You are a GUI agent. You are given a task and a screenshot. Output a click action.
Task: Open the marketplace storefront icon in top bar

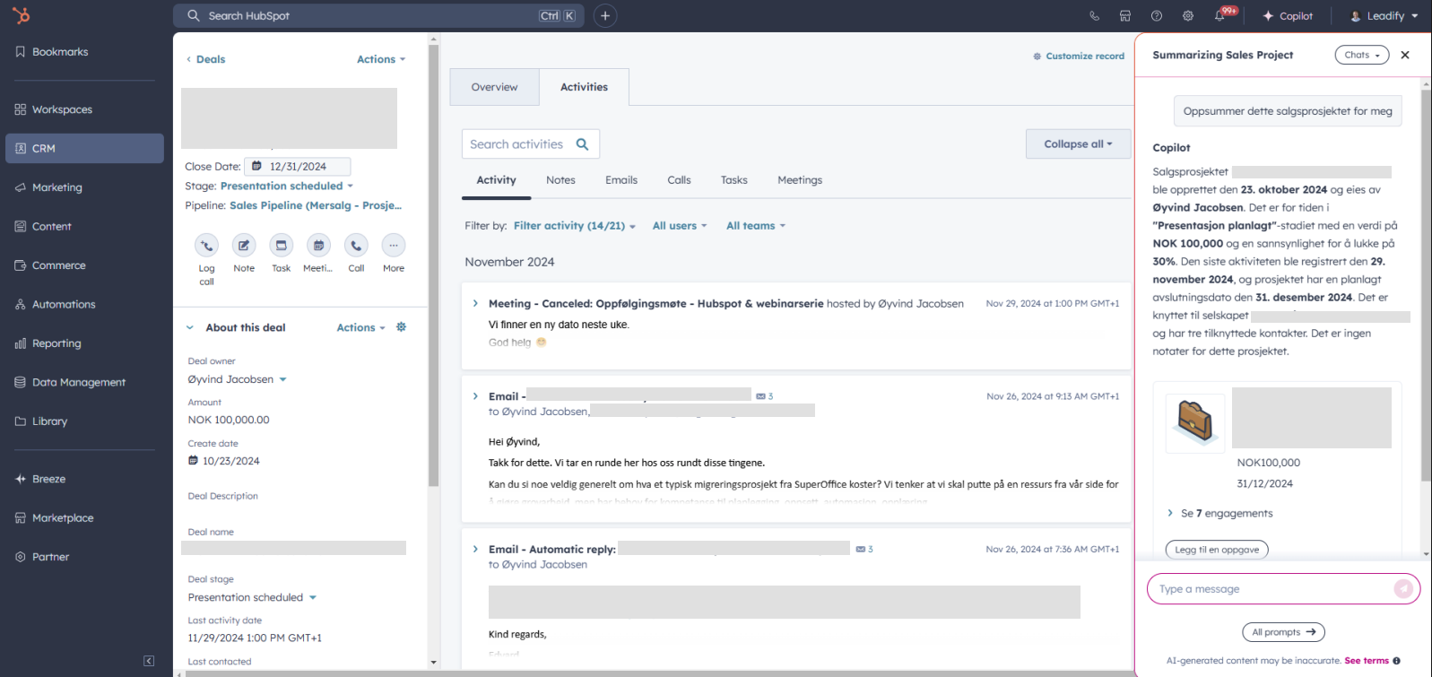click(1125, 16)
